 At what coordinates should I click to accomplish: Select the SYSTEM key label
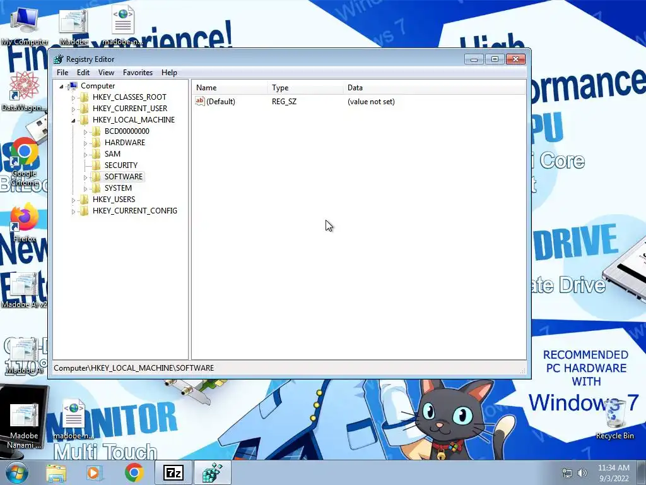point(118,188)
